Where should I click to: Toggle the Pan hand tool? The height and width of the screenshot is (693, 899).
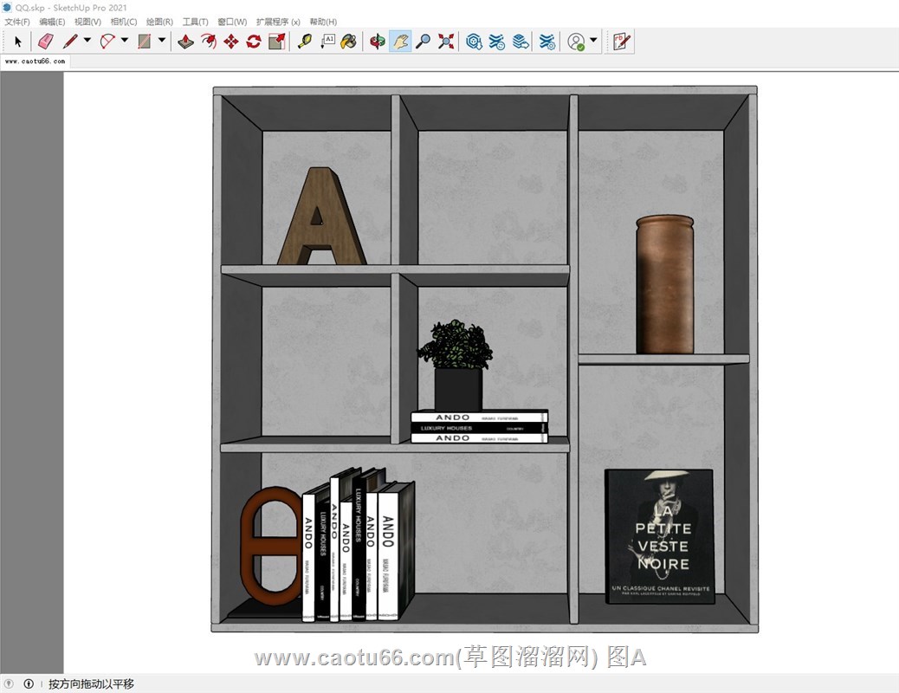point(399,41)
